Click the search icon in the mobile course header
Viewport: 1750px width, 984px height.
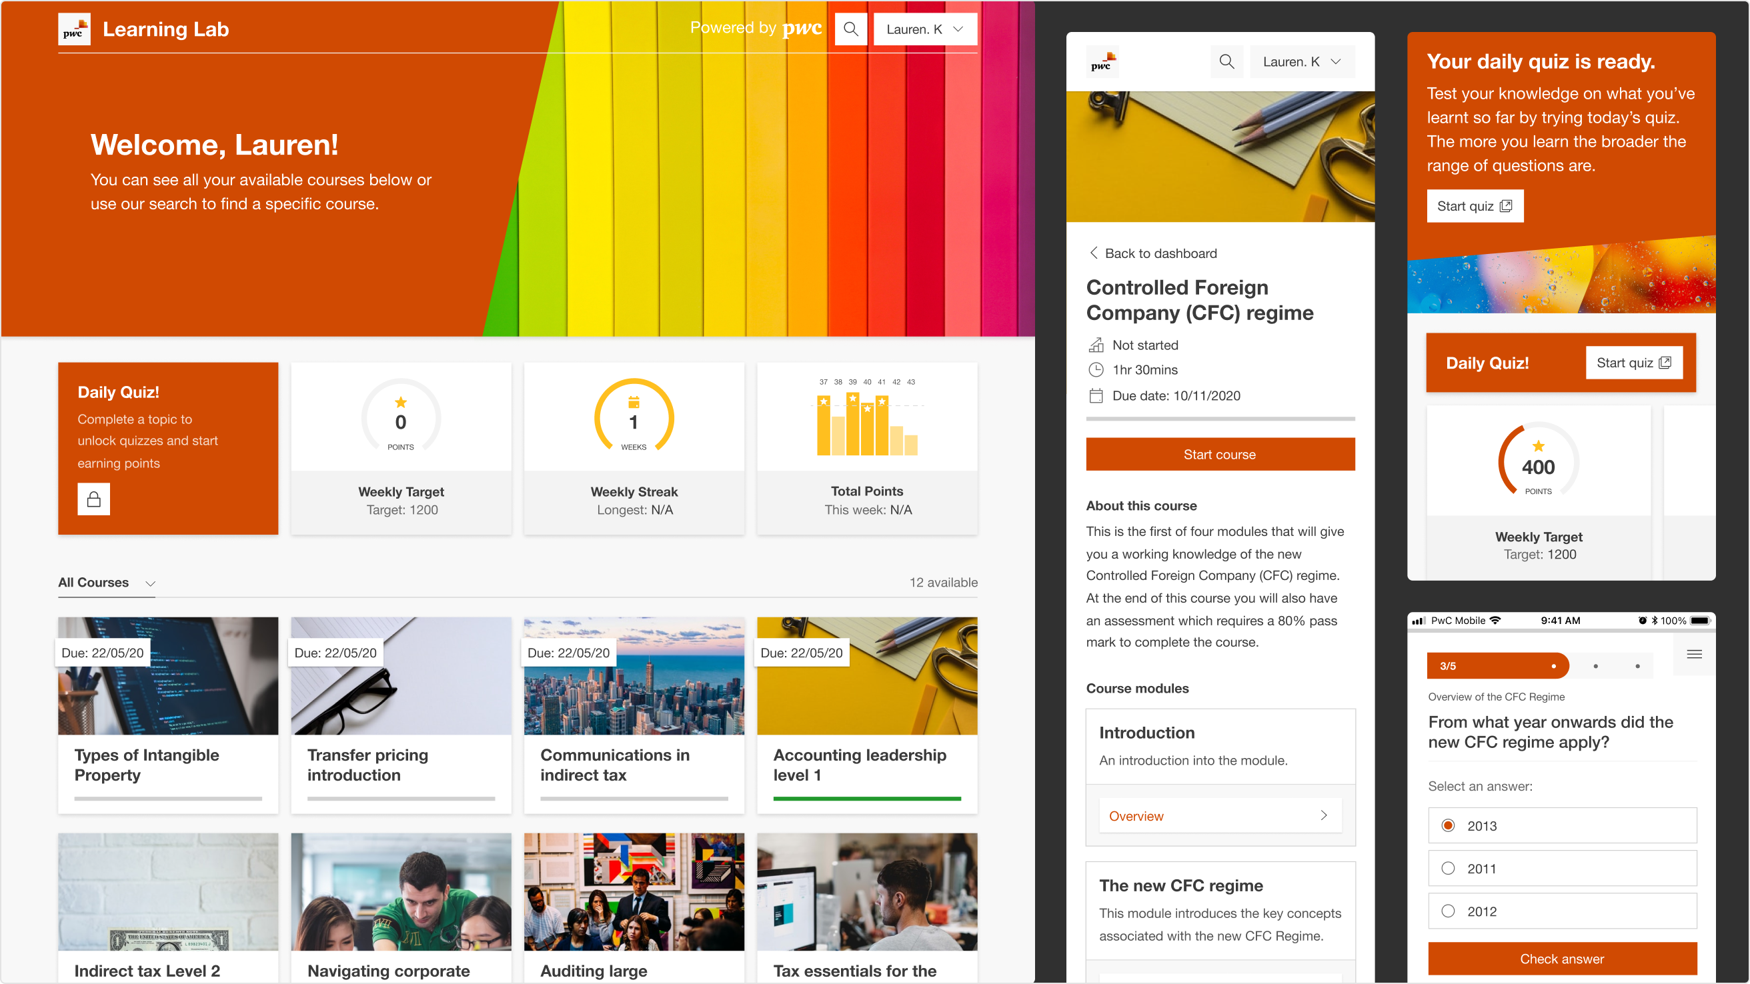1226,62
